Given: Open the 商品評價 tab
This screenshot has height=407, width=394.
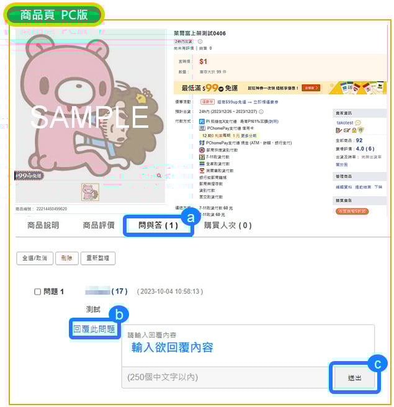Looking at the screenshot, I should [x=99, y=225].
